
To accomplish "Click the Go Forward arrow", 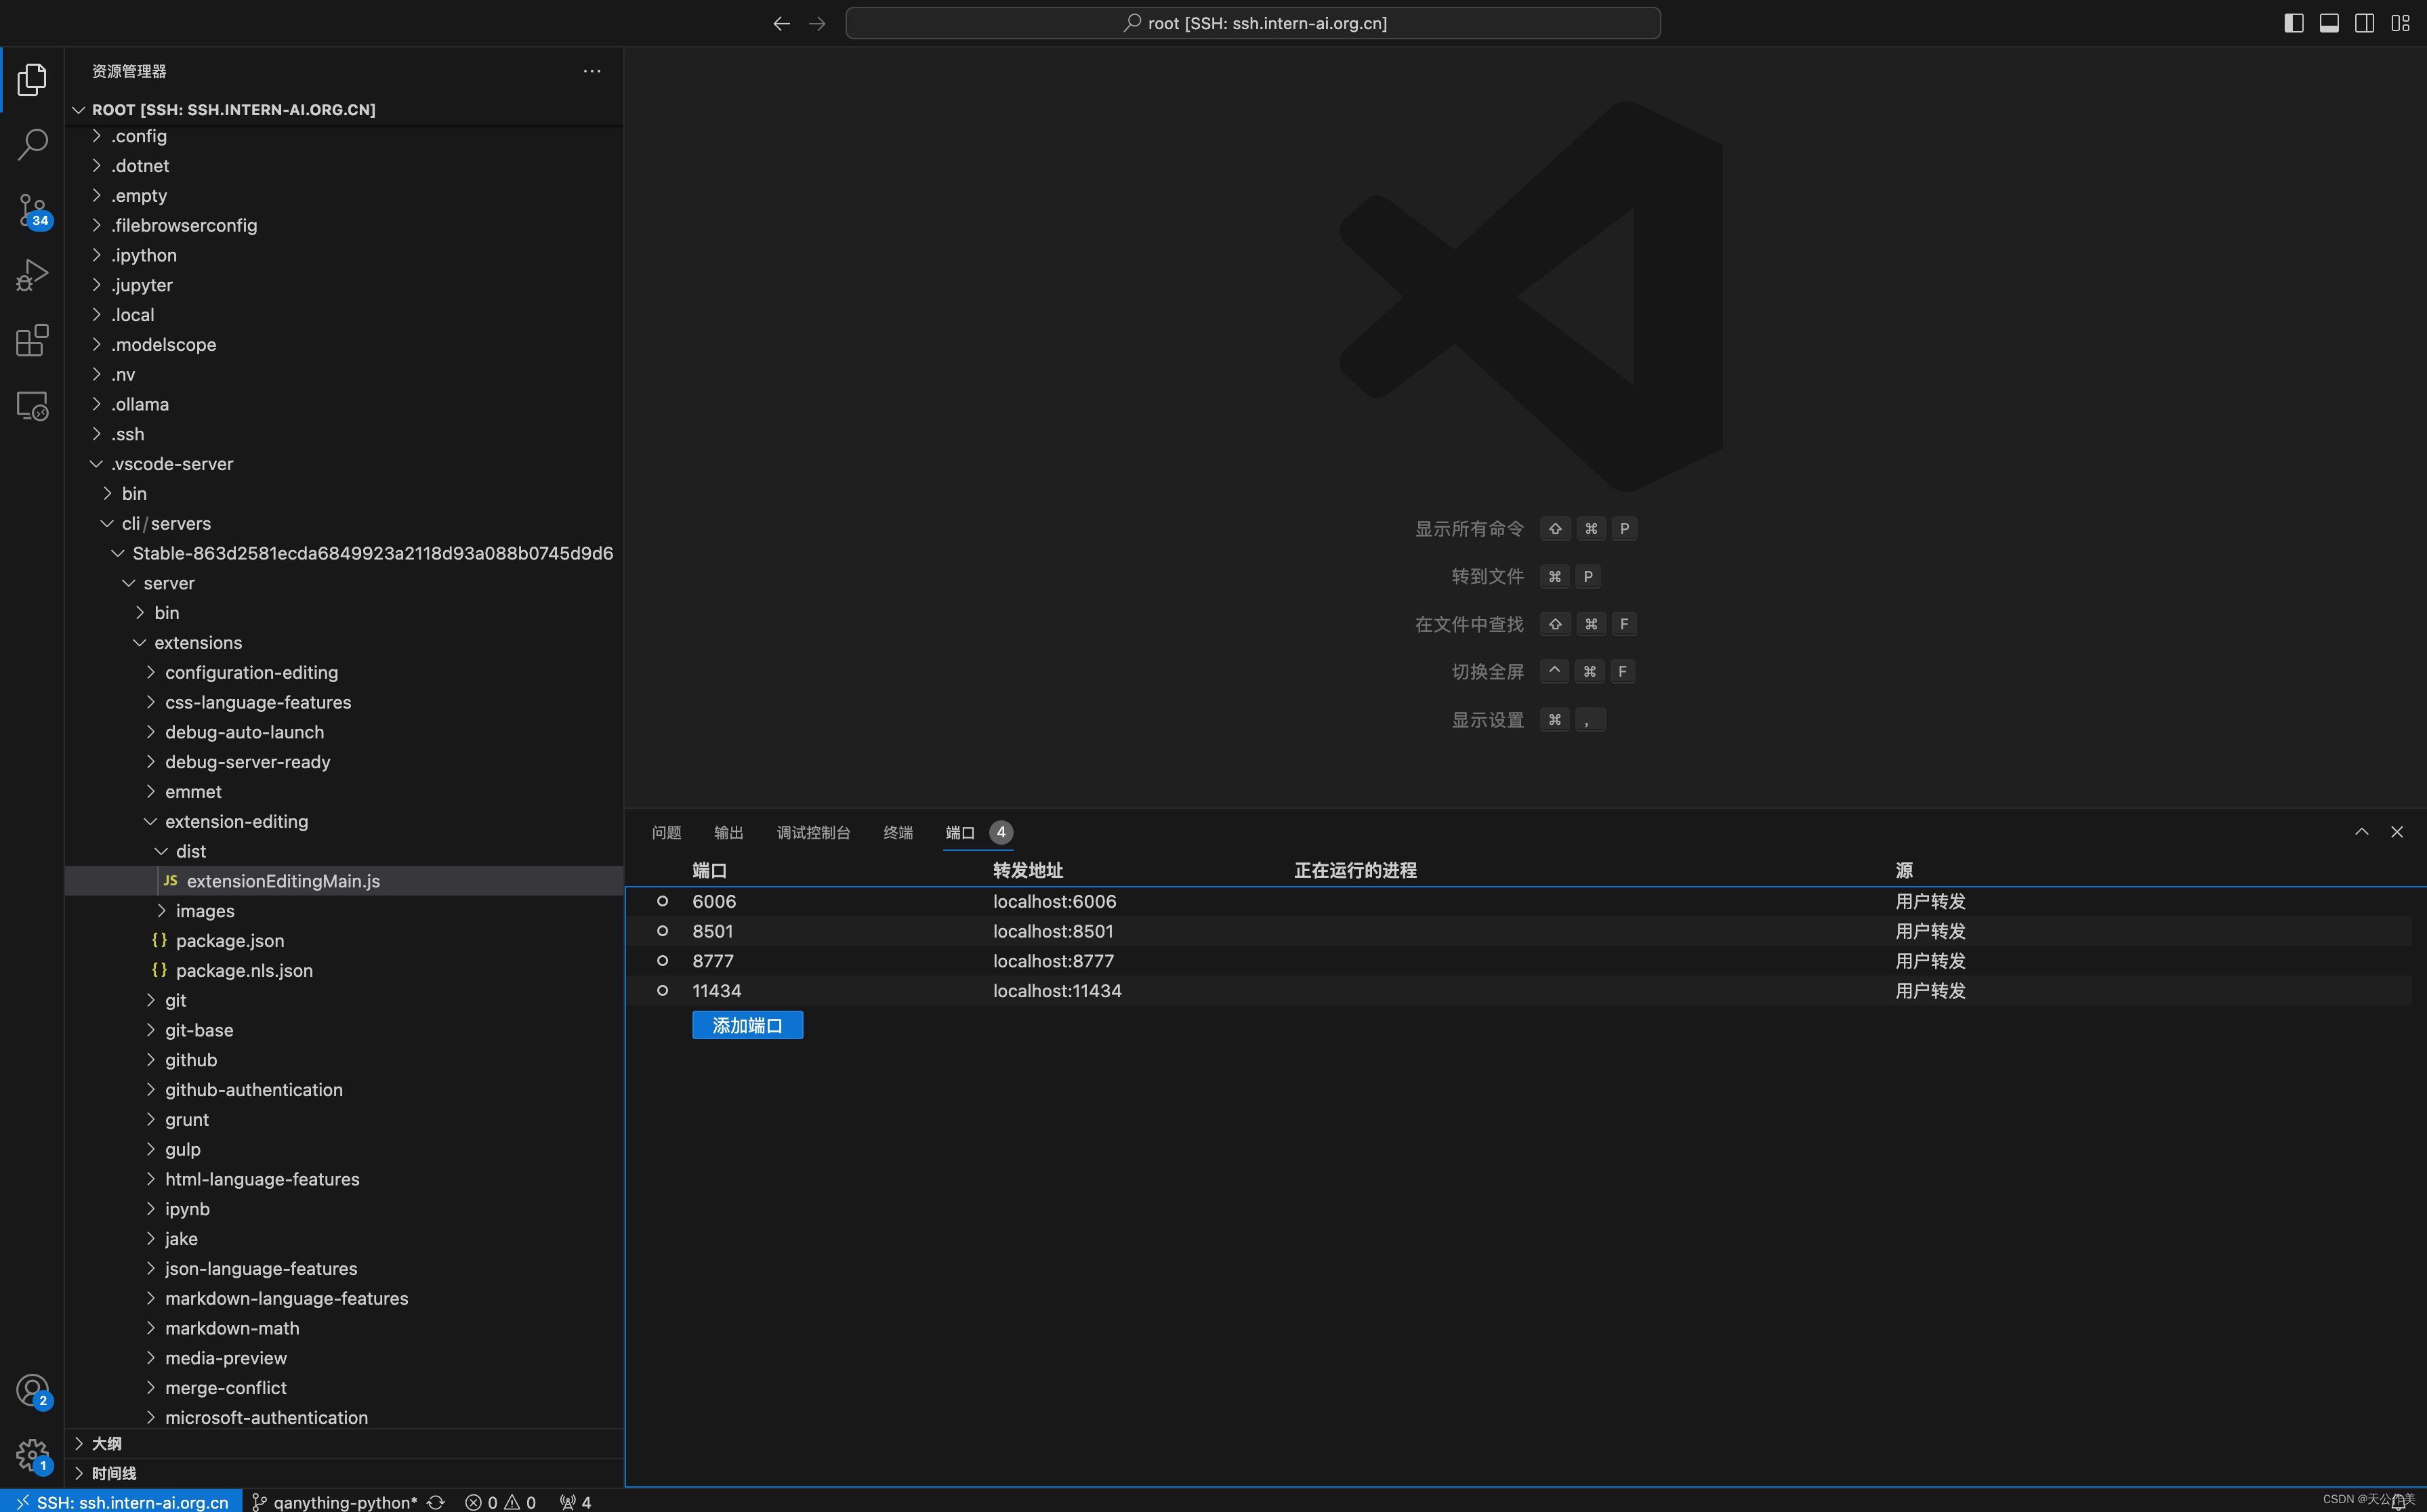I will coord(817,23).
